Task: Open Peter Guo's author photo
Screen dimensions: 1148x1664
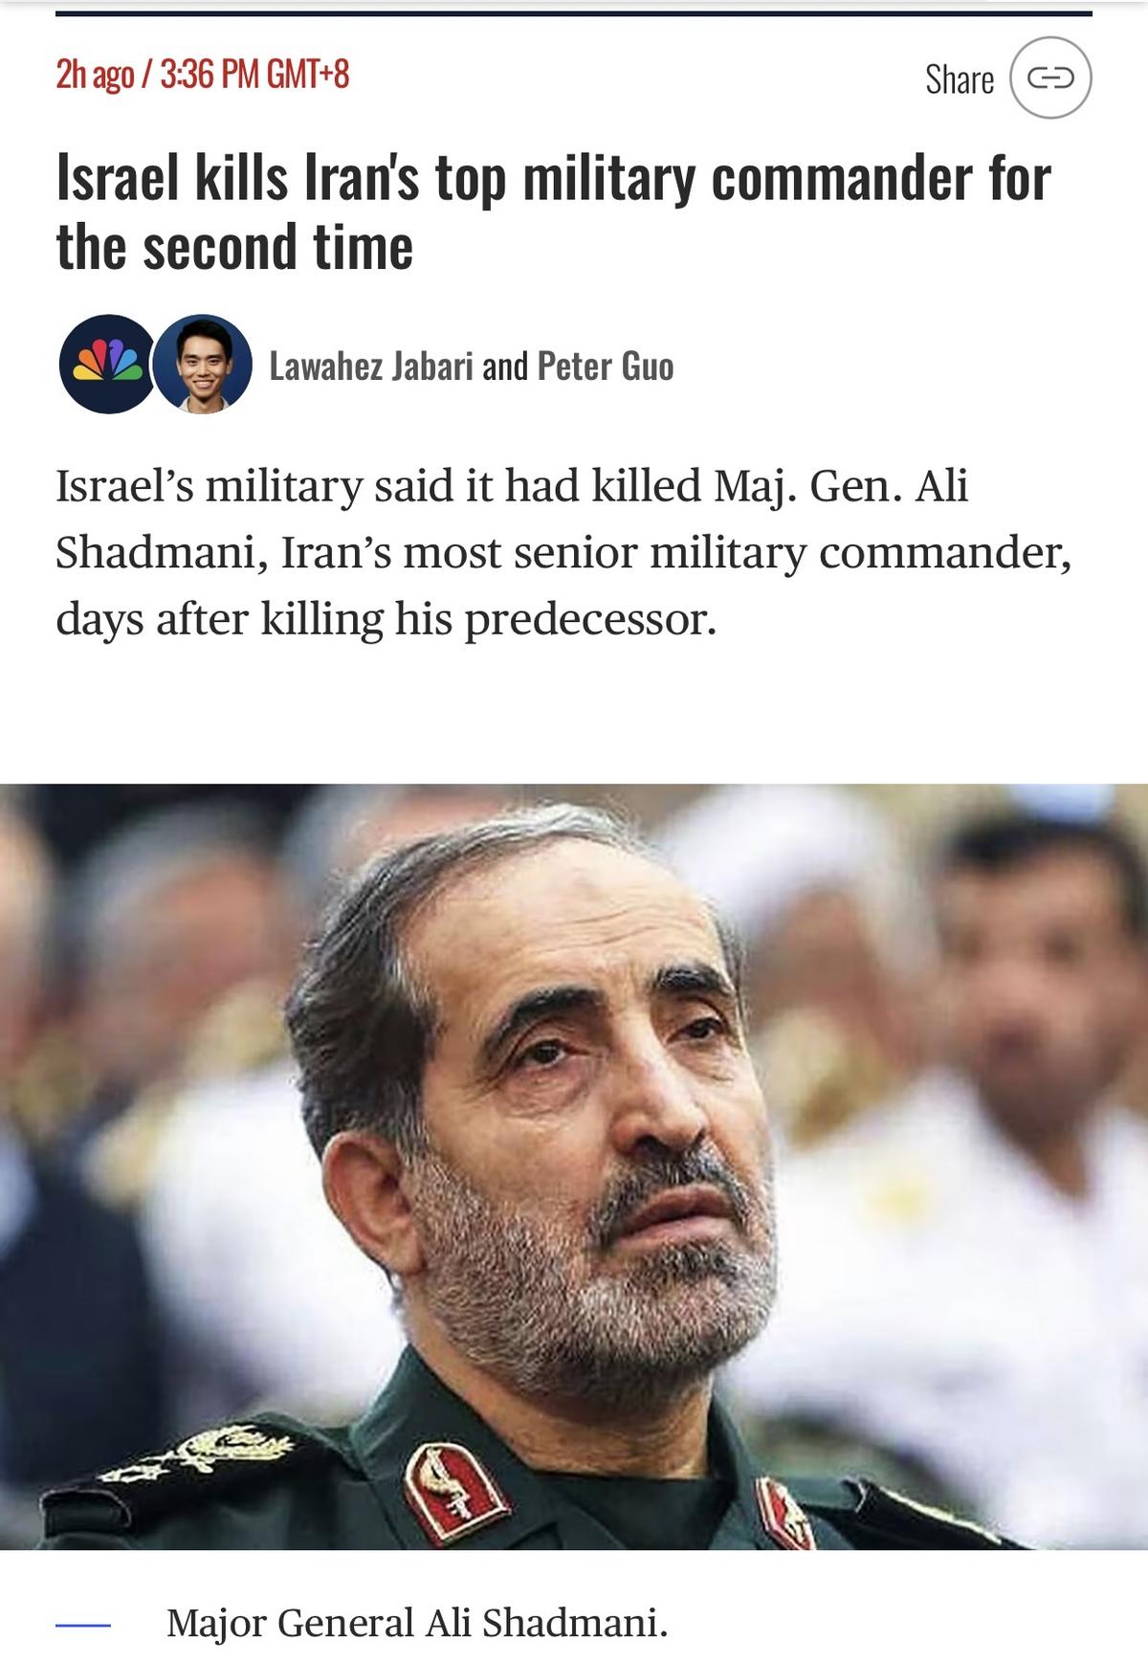Action: 203,364
